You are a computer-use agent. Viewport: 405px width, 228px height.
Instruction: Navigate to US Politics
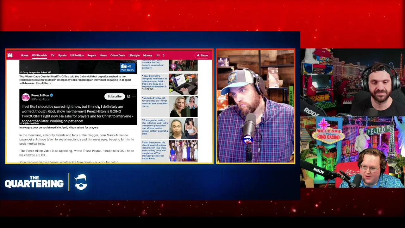77,55
